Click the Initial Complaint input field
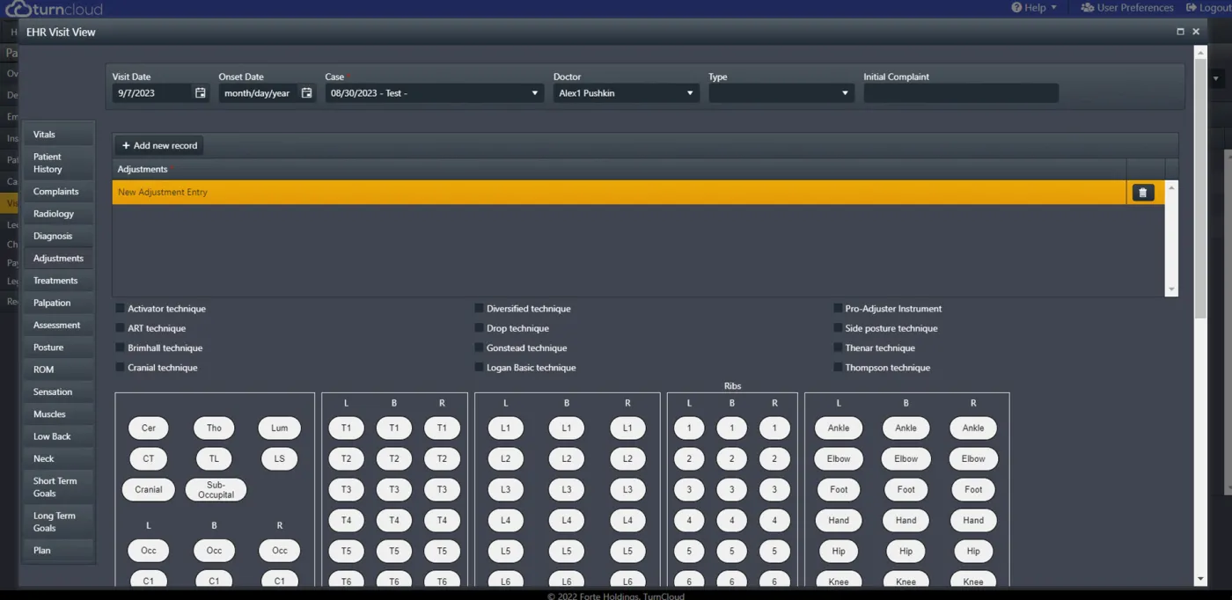1232x600 pixels. point(961,93)
